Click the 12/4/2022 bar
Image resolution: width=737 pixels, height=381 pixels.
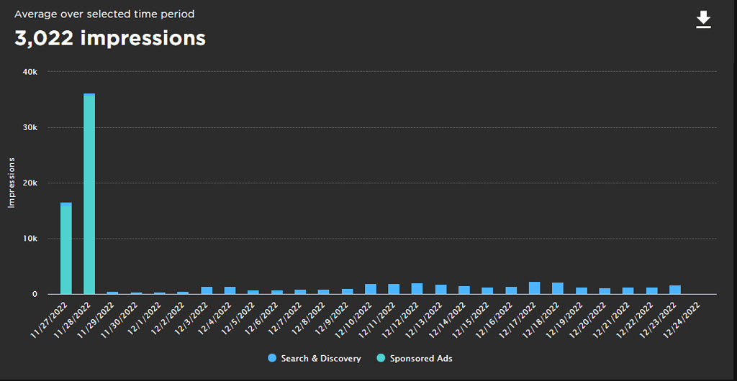230,290
